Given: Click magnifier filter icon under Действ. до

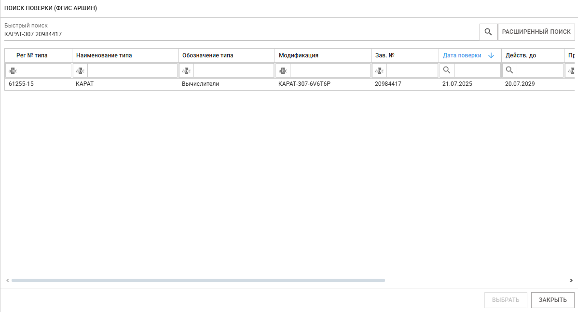Looking at the screenshot, I should 509,70.
